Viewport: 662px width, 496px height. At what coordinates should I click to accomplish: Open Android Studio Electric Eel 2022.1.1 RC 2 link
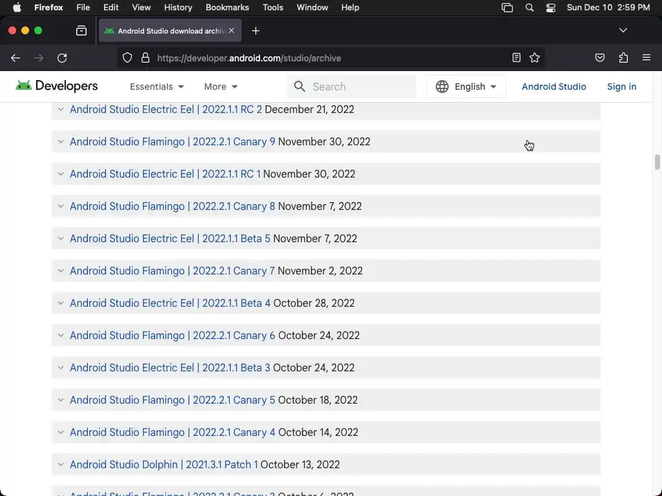pos(166,109)
